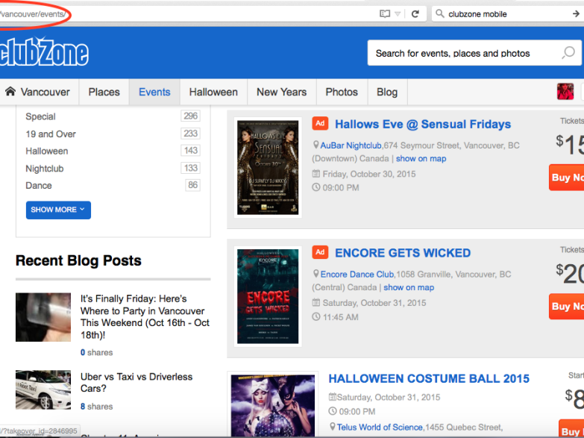Filter by Nightclub category
Screen dimensions: 584x438
[45, 169]
